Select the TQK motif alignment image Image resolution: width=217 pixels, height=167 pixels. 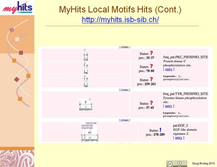(x=86, y=81)
